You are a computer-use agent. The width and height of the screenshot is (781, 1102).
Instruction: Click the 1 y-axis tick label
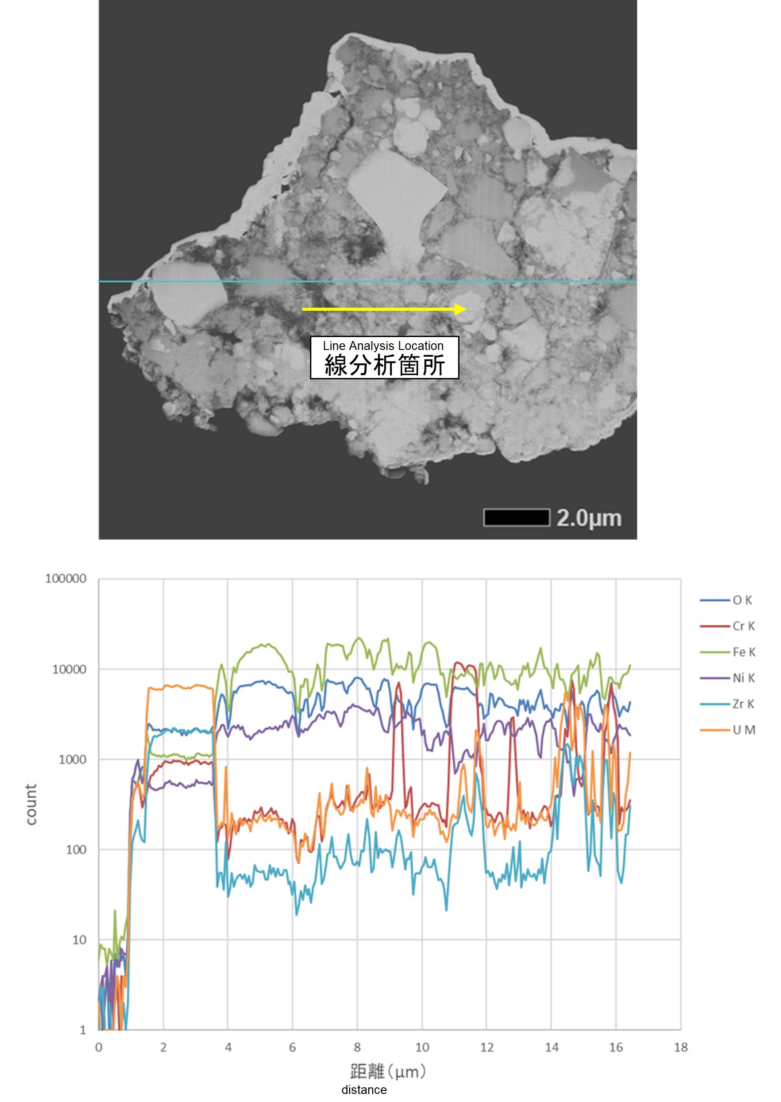(83, 1030)
